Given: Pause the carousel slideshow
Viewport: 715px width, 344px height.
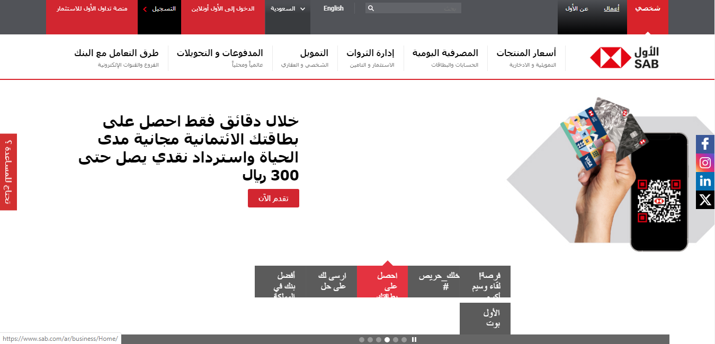Looking at the screenshot, I should click(x=414, y=340).
